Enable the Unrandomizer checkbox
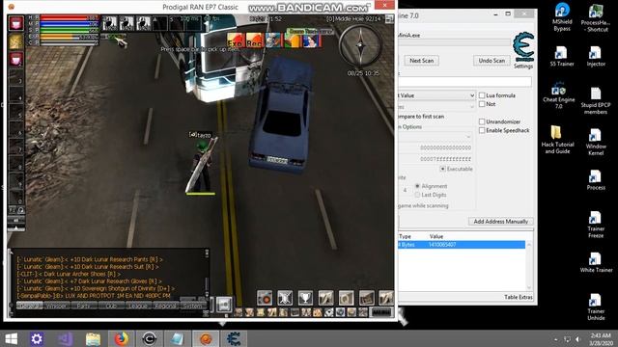The height and width of the screenshot is (347, 618). click(x=482, y=121)
